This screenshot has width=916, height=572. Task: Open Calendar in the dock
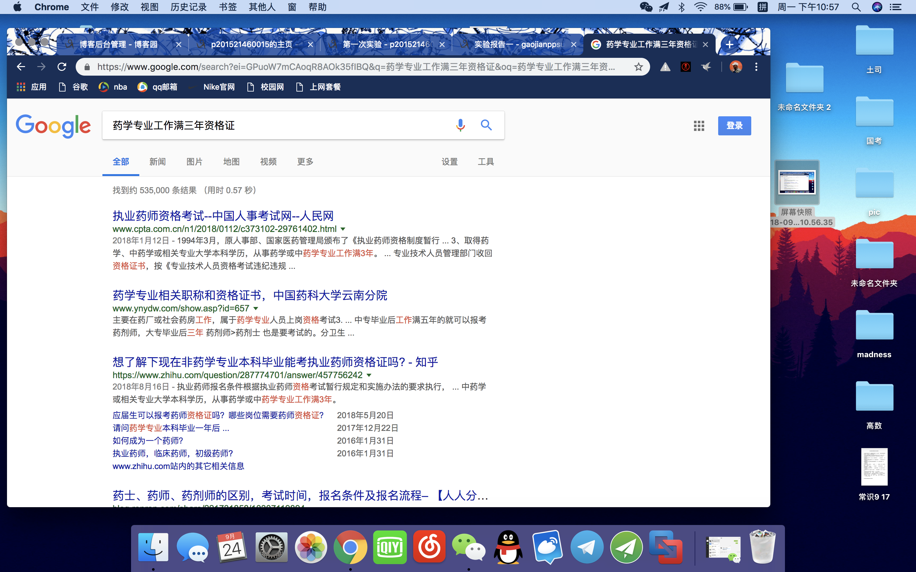point(232,547)
